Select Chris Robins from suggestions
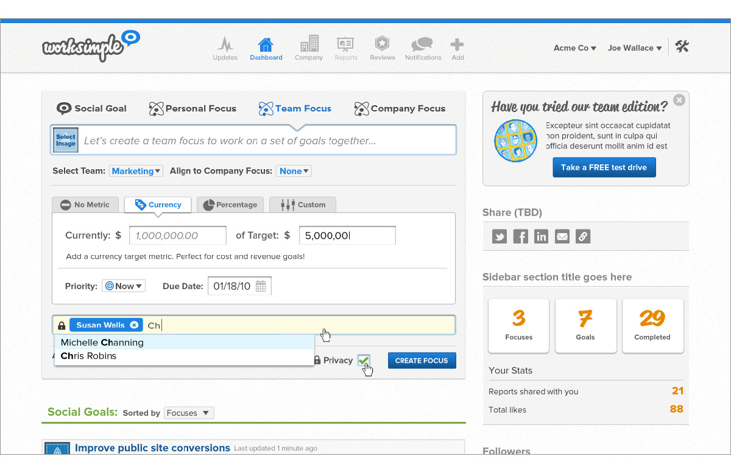This screenshot has height=473, width=731. [89, 356]
